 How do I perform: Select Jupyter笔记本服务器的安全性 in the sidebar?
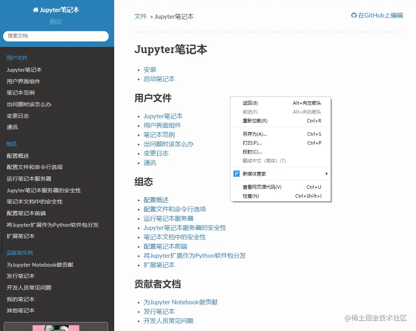click(57, 190)
